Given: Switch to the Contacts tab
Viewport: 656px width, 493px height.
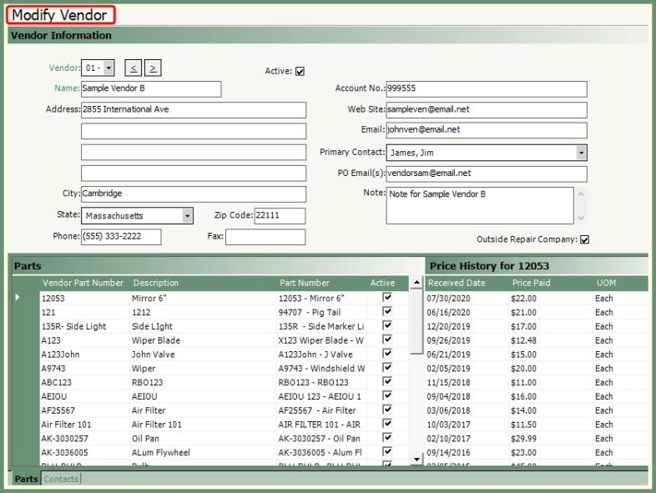Looking at the screenshot, I should pyautogui.click(x=62, y=479).
